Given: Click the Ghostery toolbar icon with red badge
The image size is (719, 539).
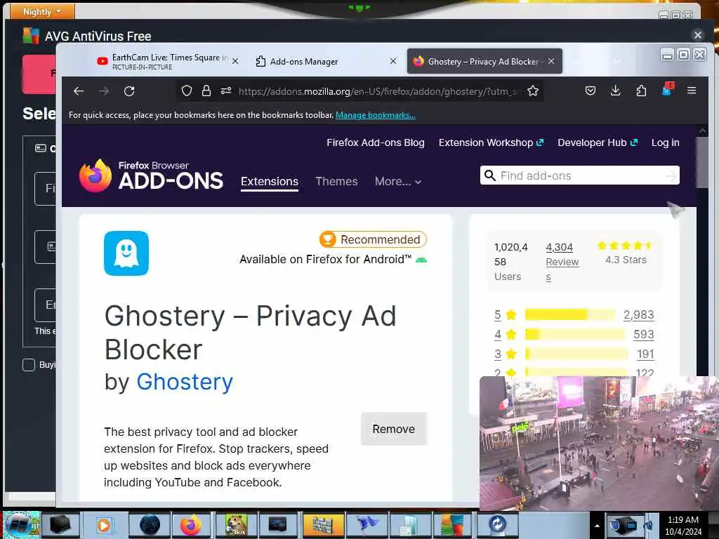Looking at the screenshot, I should pos(667,90).
